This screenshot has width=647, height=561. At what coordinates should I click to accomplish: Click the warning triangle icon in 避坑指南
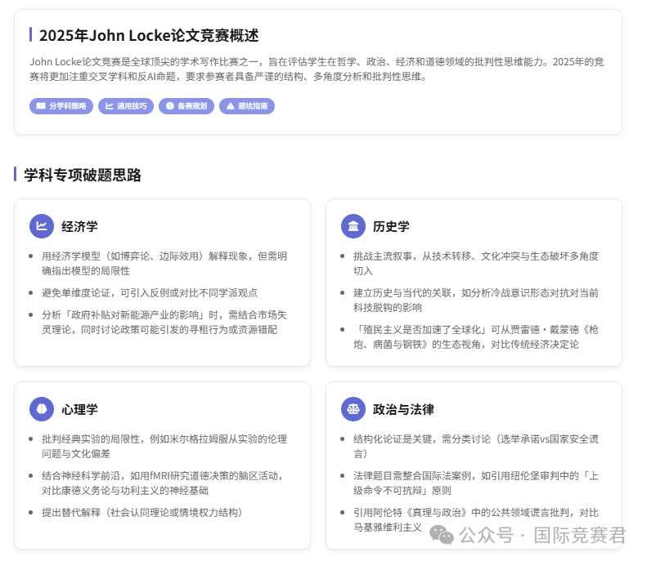click(x=231, y=106)
